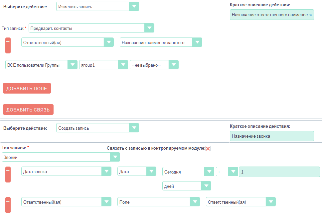Open the Сегодня date base dropdown
The height and width of the screenshot is (215, 322).
point(188,172)
